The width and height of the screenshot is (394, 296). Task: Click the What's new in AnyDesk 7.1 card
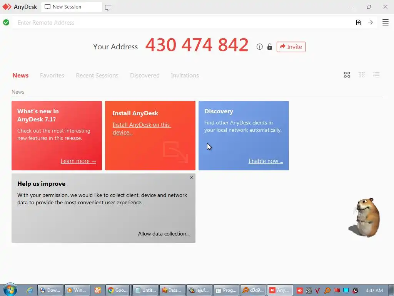point(57,136)
